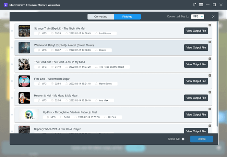Remove Livin' On A Prayer entry with X icon
This screenshot has height=157, width=227.
(209, 126)
